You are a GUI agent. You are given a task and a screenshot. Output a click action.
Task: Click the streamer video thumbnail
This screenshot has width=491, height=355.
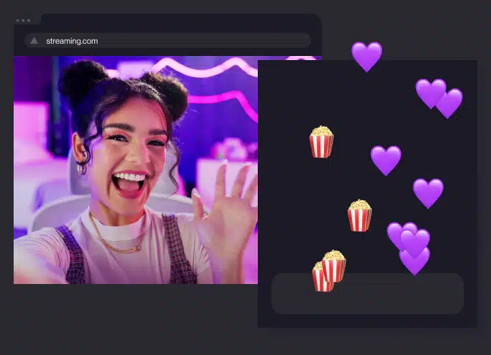pyautogui.click(x=136, y=170)
